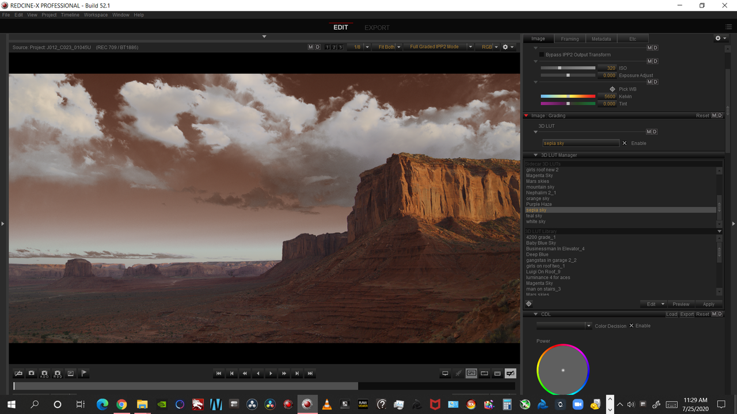737x414 pixels.
Task: Toggle the 3D LUT Enable checkbox
Action: [x=625, y=143]
